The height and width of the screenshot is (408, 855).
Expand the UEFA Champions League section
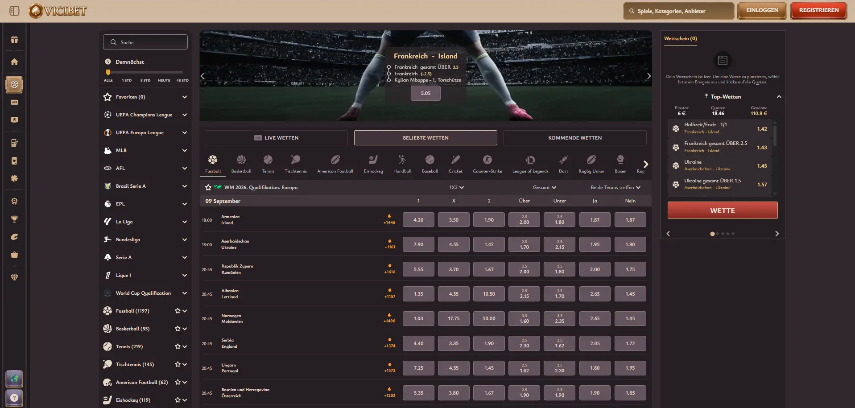tap(184, 115)
